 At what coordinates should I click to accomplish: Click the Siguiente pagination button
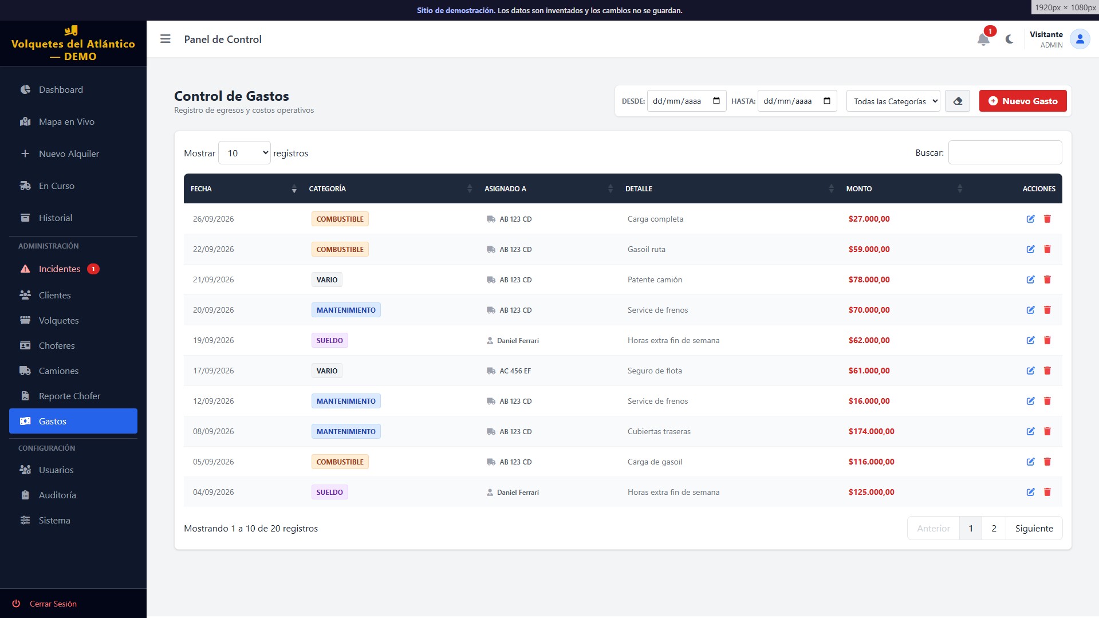[x=1034, y=528]
